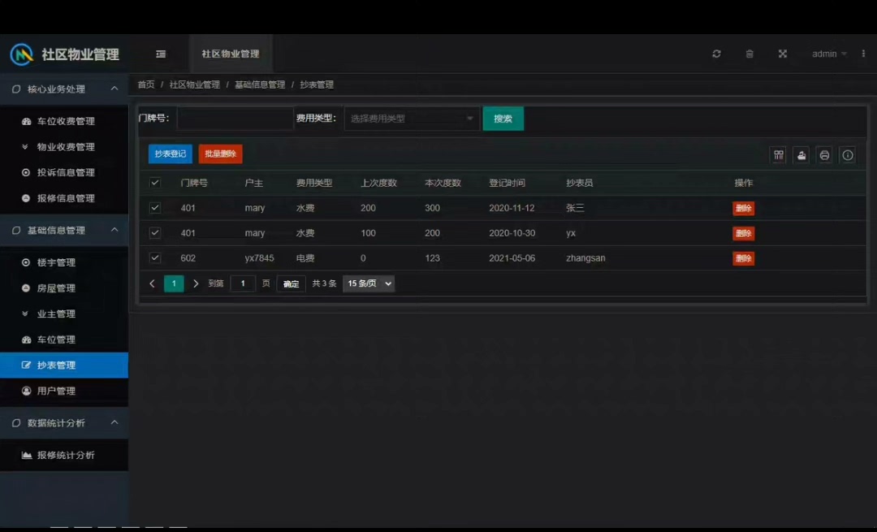Click the refresh icon in top bar
This screenshot has width=877, height=532.
pyautogui.click(x=716, y=54)
